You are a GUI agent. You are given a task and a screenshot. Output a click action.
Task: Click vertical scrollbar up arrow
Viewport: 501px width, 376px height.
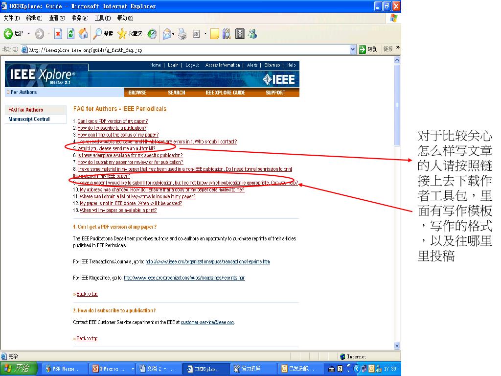tap(397, 60)
